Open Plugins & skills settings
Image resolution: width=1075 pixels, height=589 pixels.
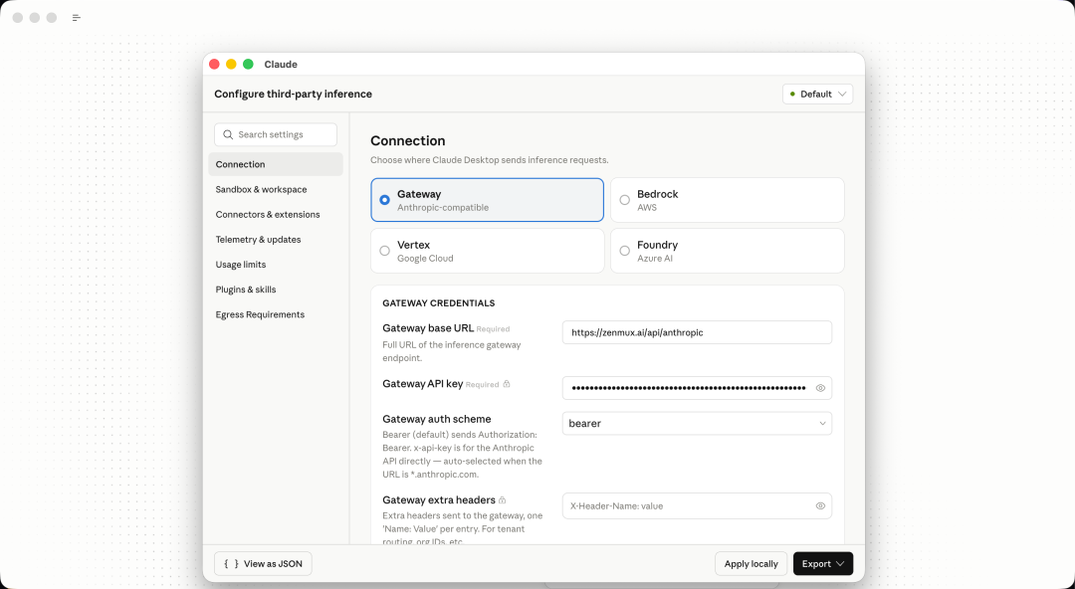276,290
